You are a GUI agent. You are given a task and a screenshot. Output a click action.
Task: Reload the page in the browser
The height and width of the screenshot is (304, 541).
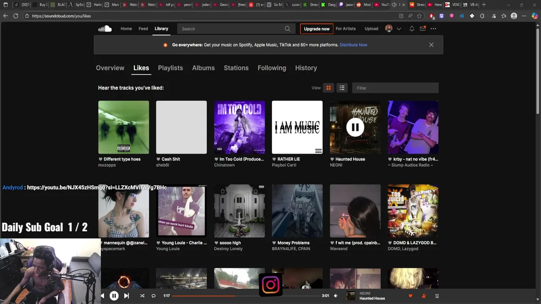16,16
